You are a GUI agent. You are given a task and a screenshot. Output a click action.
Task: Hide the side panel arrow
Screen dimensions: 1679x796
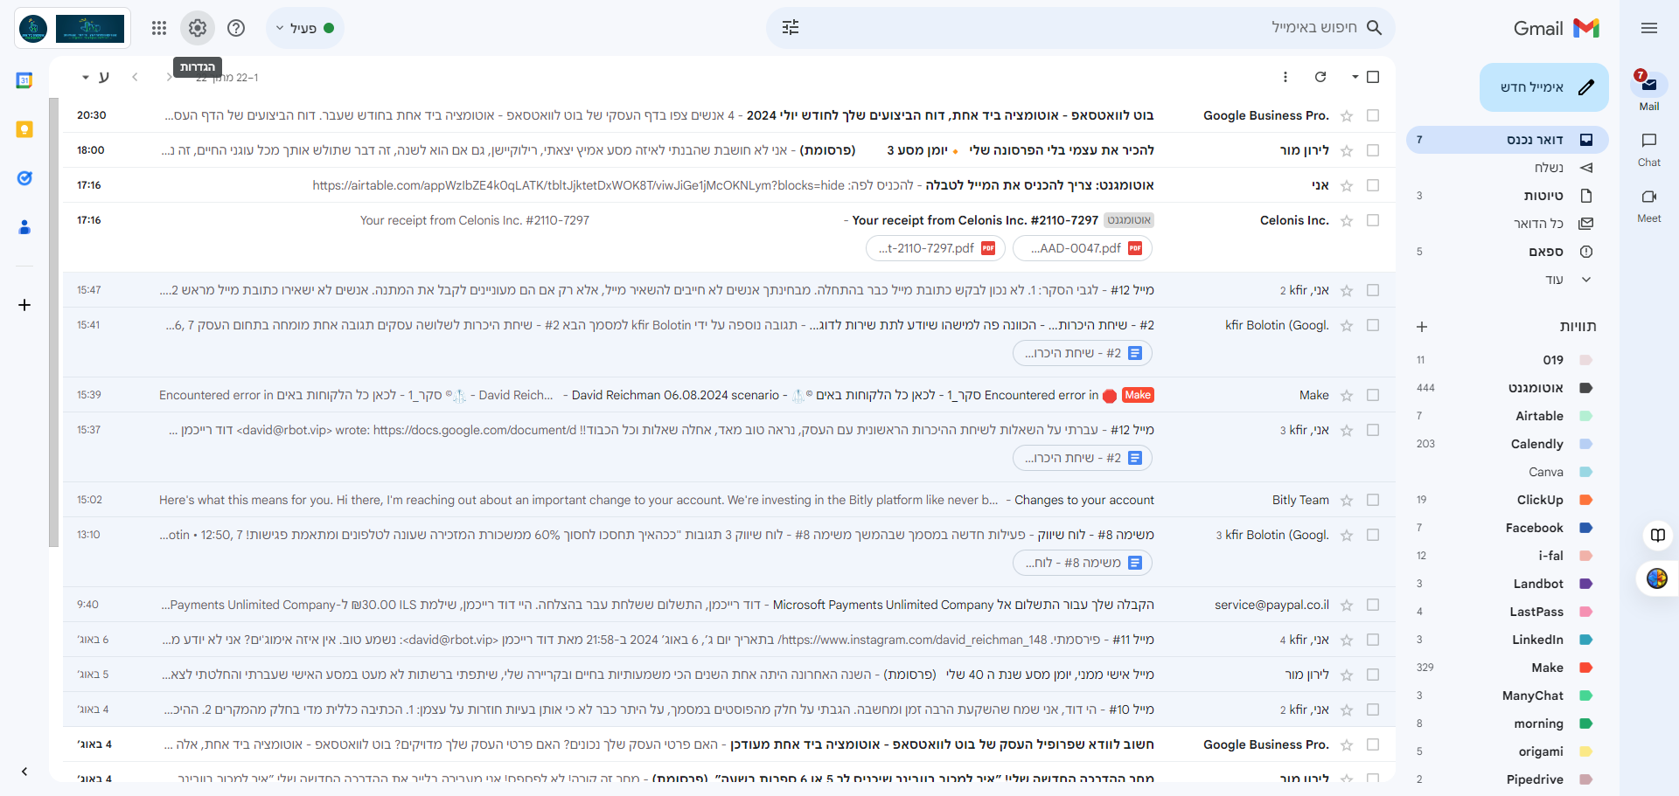click(x=24, y=772)
